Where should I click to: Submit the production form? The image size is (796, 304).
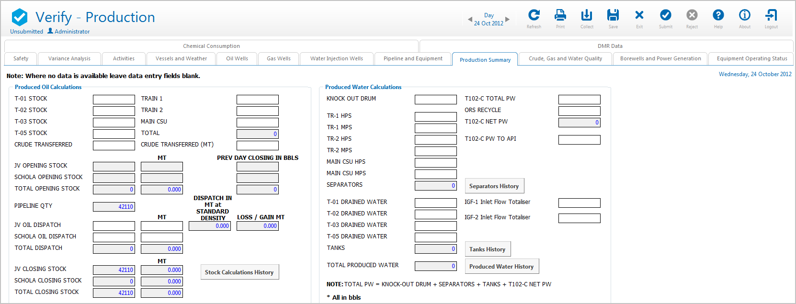[666, 16]
